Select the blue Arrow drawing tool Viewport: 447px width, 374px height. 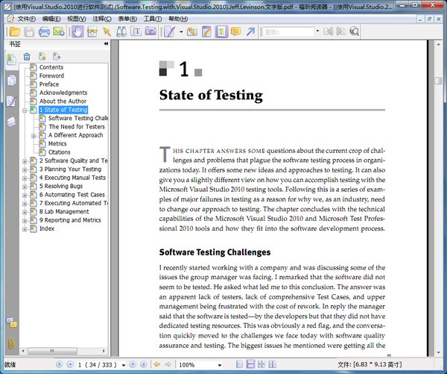tap(250, 31)
